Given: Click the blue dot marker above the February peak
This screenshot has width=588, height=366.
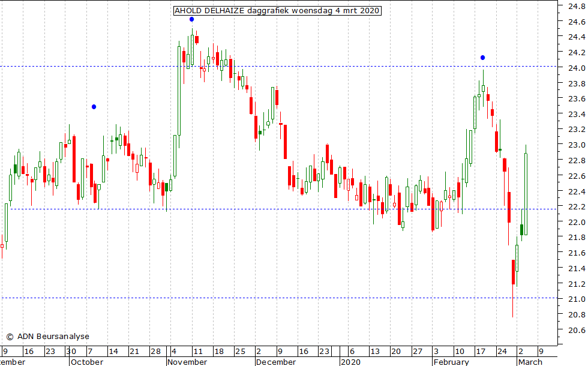Looking at the screenshot, I should point(482,58).
